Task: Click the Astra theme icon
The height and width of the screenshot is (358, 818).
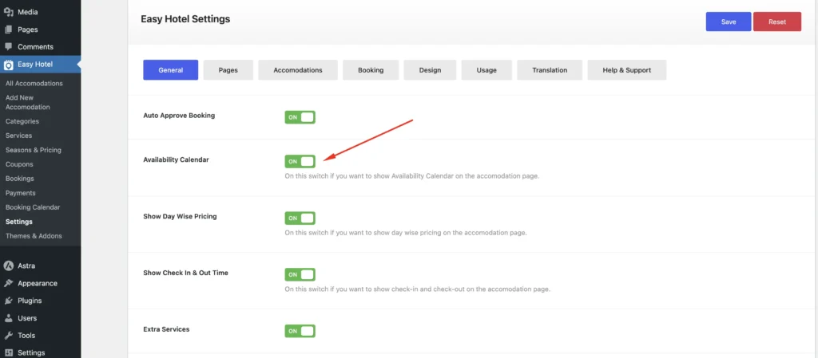Action: pos(9,266)
